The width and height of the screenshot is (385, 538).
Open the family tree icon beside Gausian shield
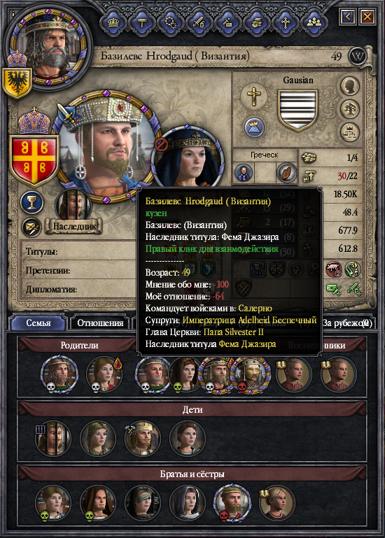[350, 109]
